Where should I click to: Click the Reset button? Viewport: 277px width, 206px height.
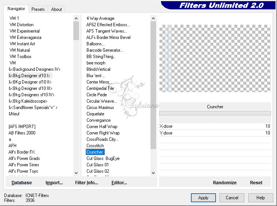click(256, 183)
